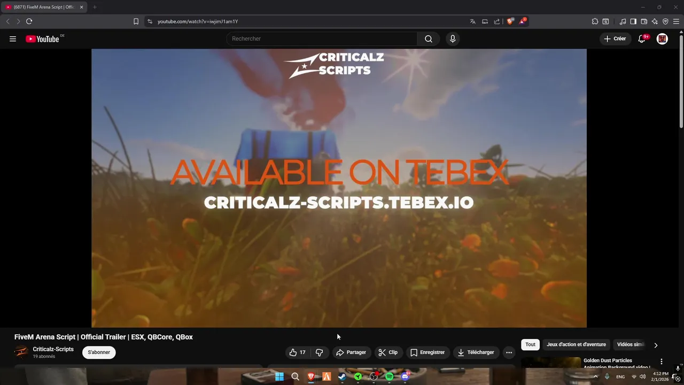Screen dimensions: 684x385
Task: Open Windows Start menu
Action: (279, 376)
